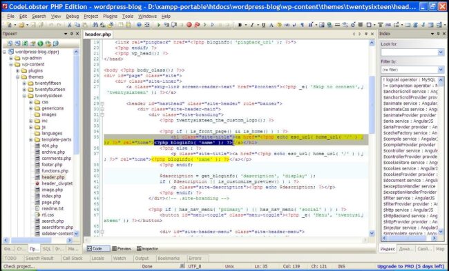The width and height of the screenshot is (449, 271).
Task: Open the Filter by dropdown
Action: pos(441,70)
